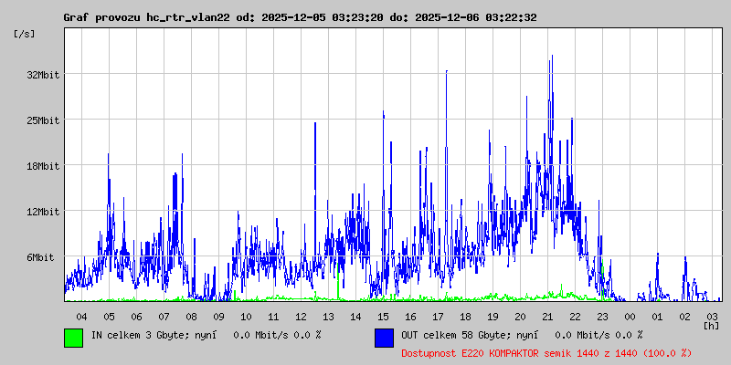Click hour label 13 on x-axis
The width and height of the screenshot is (731, 365).
(x=329, y=317)
